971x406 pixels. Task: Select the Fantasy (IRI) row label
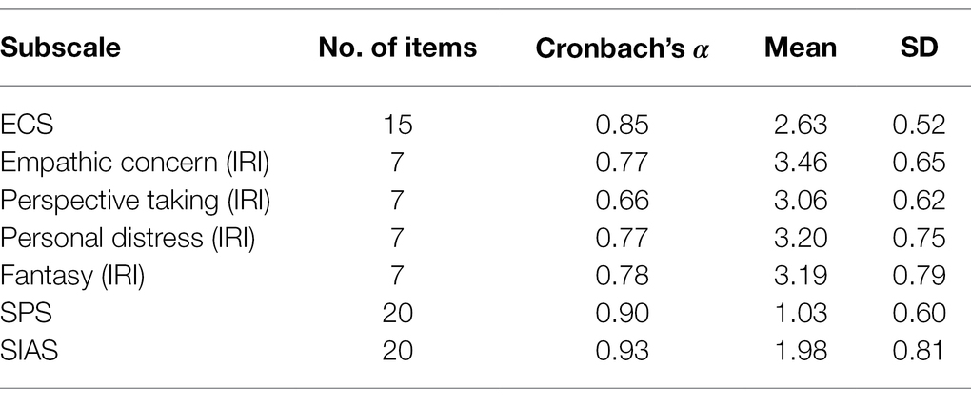72,276
